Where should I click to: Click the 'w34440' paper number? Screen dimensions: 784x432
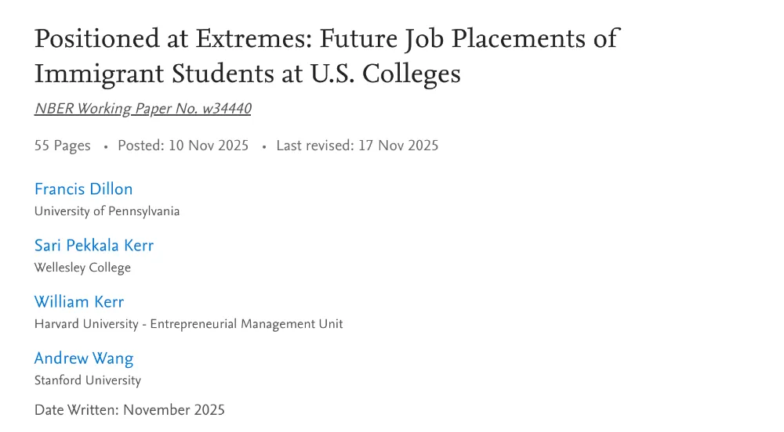[x=227, y=109]
